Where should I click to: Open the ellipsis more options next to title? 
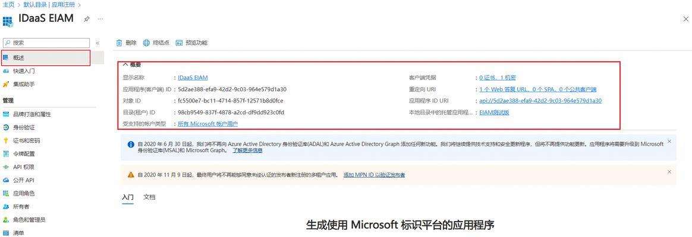click(x=100, y=19)
